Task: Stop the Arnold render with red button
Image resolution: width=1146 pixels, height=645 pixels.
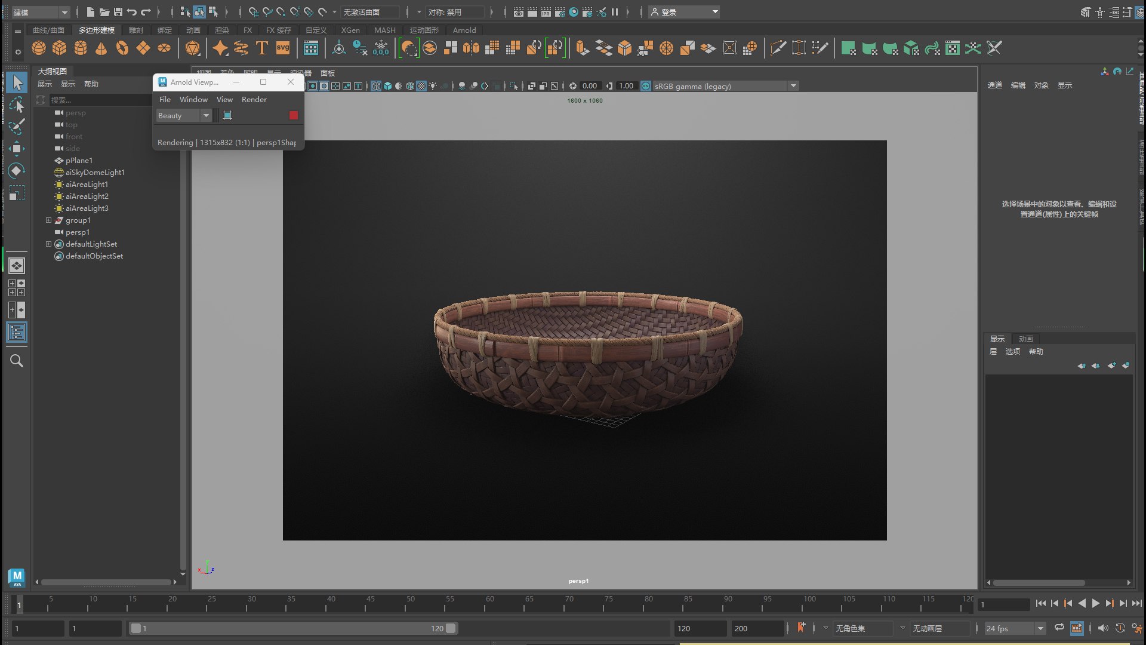Action: (293, 115)
